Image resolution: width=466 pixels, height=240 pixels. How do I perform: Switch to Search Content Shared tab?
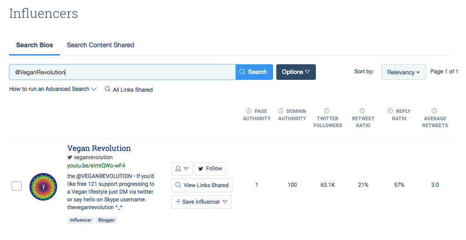100,45
